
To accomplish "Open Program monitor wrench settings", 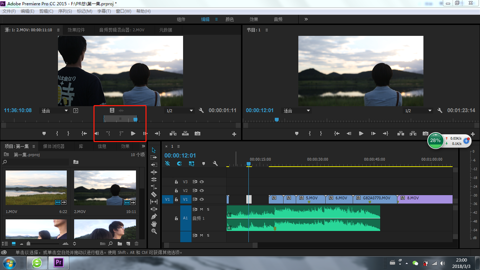I will click(x=440, y=110).
